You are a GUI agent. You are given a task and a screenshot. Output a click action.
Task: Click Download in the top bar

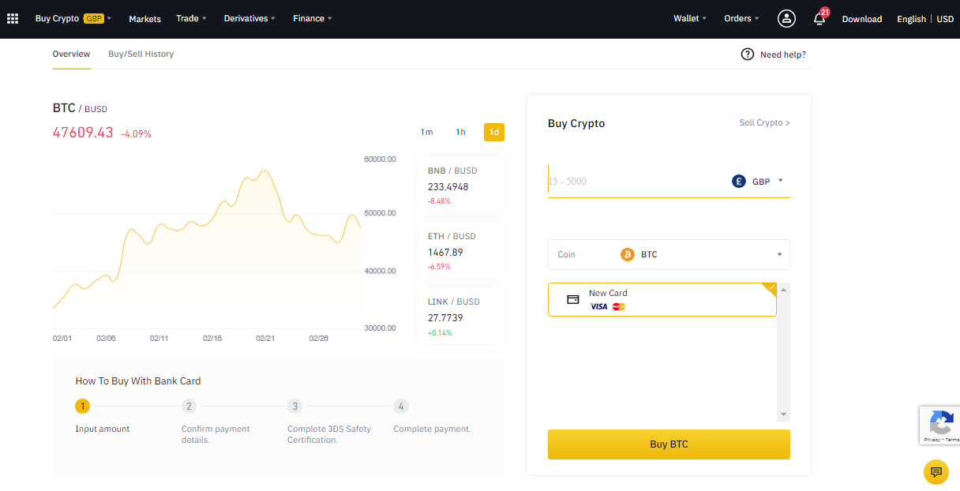(x=862, y=19)
